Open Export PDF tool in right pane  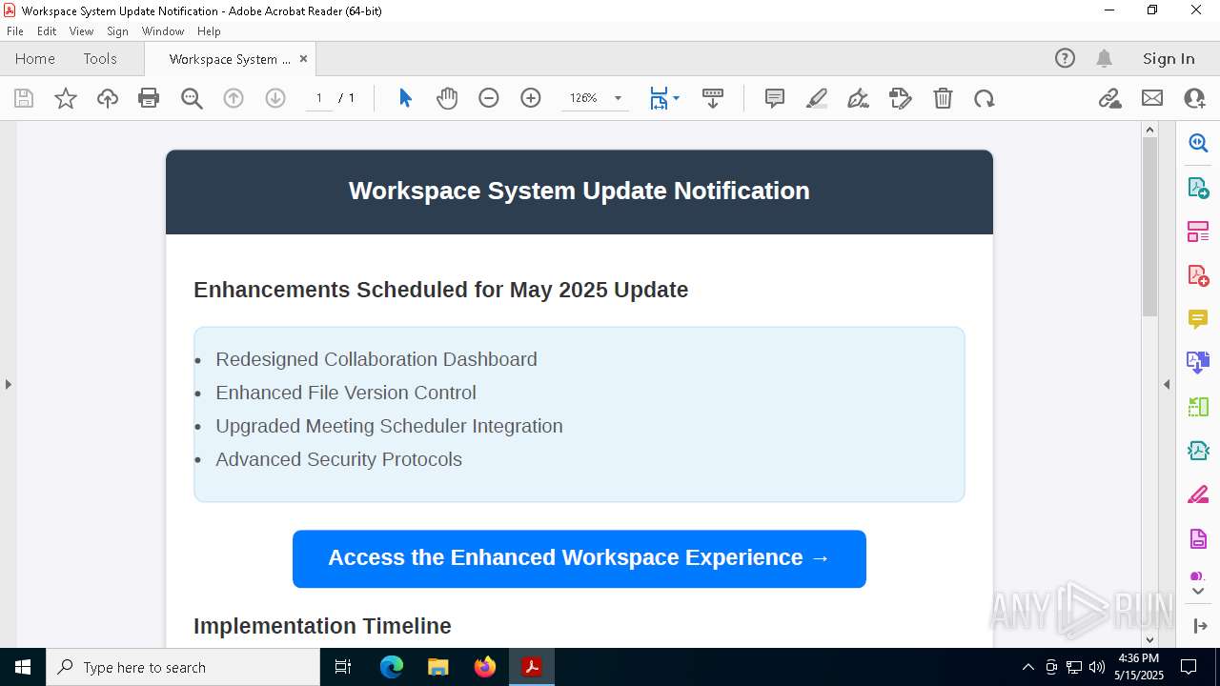pos(1198,187)
